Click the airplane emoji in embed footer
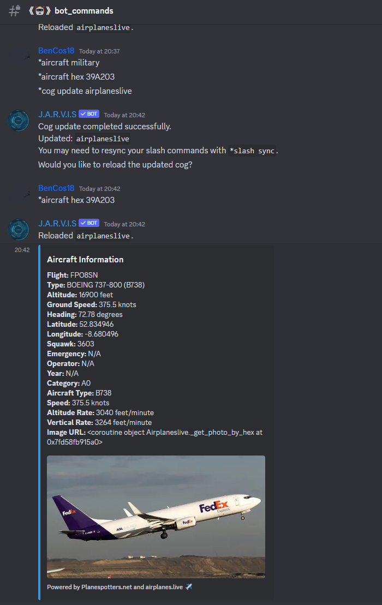Image resolution: width=382 pixels, height=605 pixels. (189, 587)
